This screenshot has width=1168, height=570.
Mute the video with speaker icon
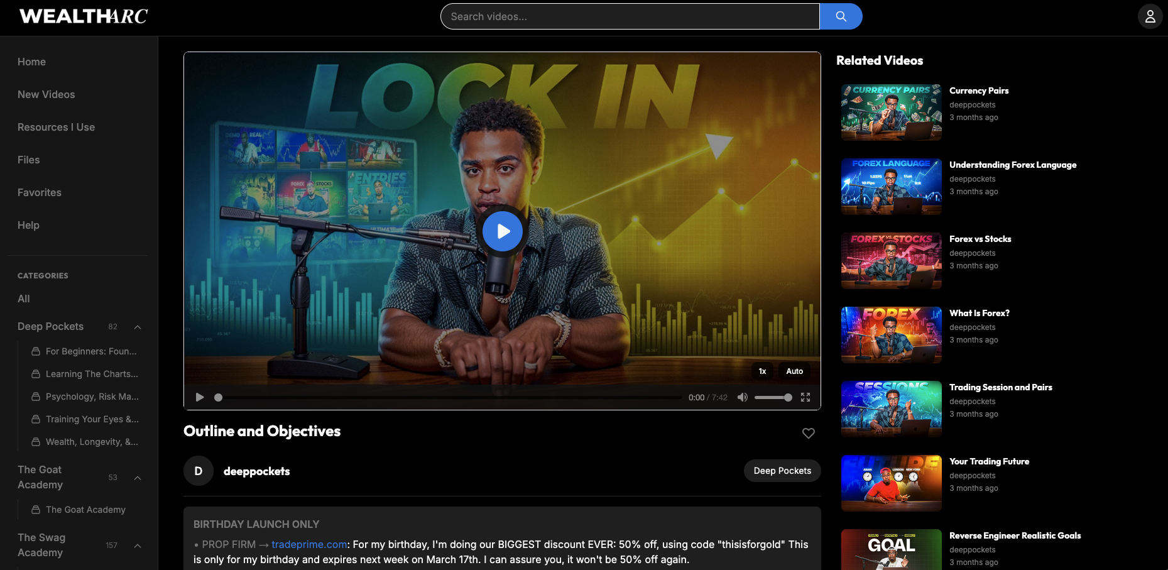742,397
